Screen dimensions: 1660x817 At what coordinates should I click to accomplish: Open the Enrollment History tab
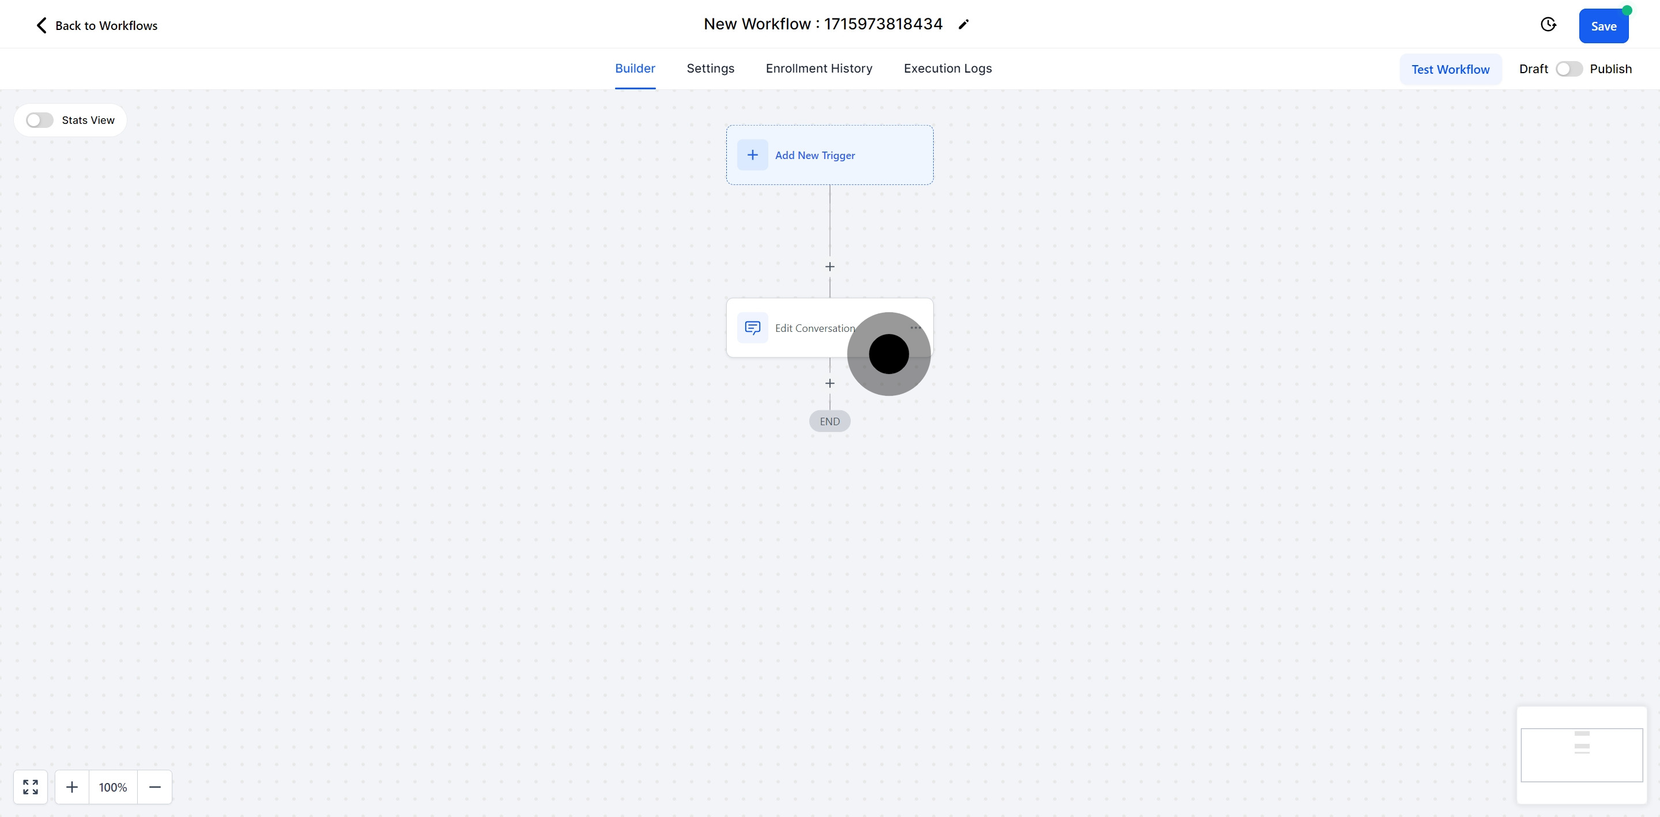(x=818, y=69)
